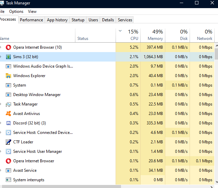Click the Sims 3 process icon
This screenshot has height=188, width=218.
pyautogui.click(x=8, y=57)
